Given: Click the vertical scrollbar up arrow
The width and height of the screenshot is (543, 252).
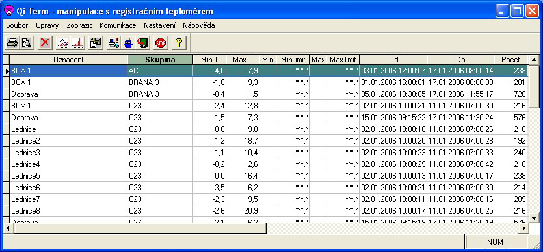Looking at the screenshot, I should (x=535, y=59).
